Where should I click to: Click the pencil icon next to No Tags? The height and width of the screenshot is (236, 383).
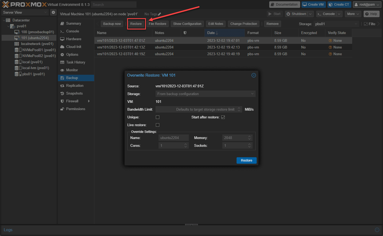click(160, 14)
